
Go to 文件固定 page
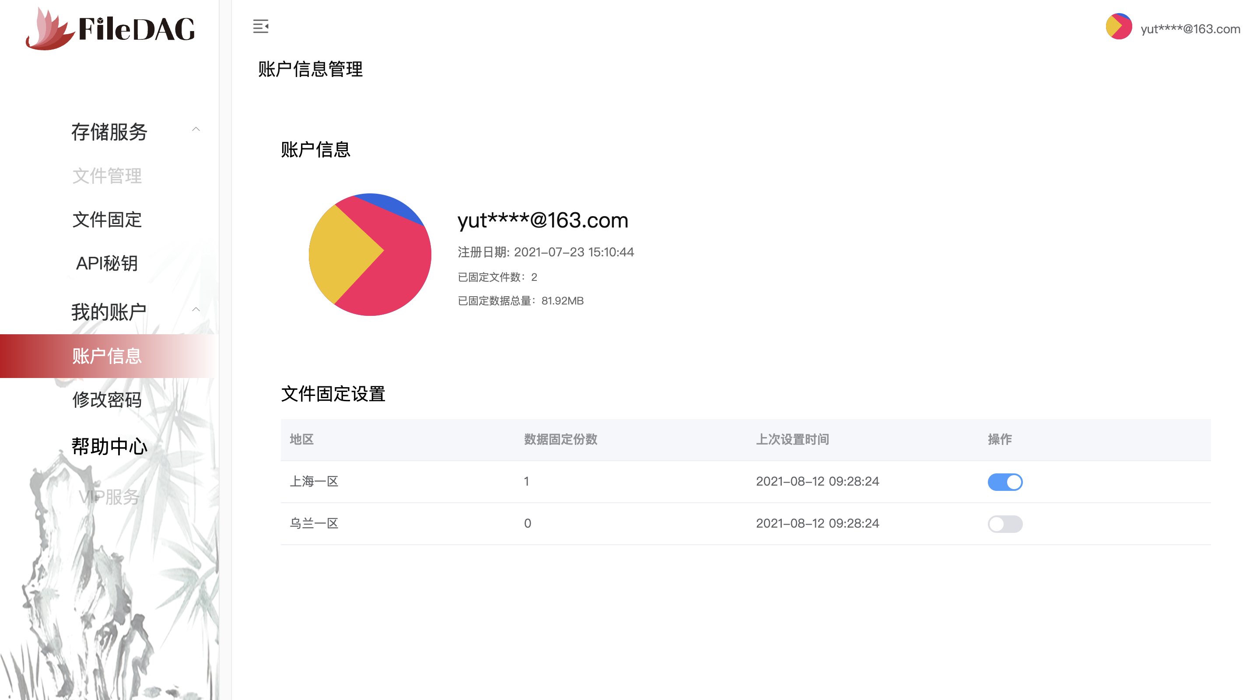[107, 220]
